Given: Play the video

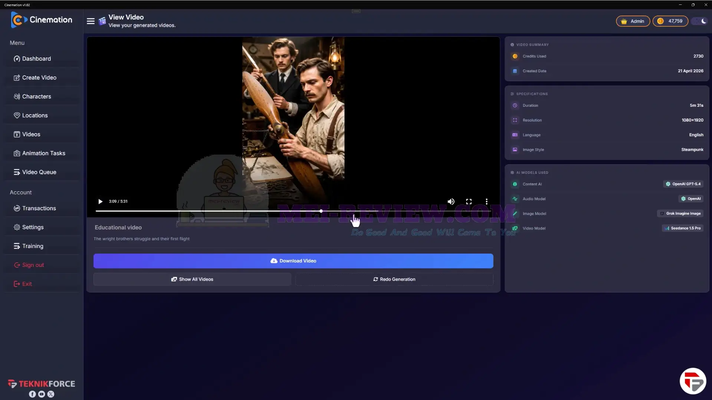Looking at the screenshot, I should (x=100, y=201).
